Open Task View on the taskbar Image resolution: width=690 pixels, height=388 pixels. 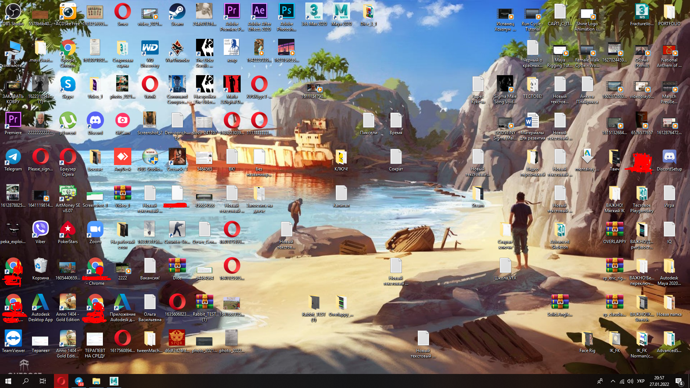[43, 381]
